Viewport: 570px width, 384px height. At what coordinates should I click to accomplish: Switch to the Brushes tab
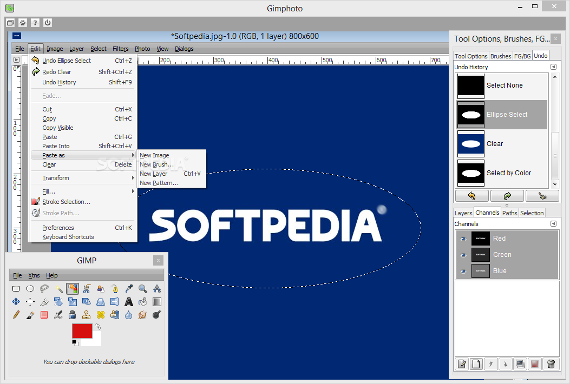pyautogui.click(x=501, y=56)
